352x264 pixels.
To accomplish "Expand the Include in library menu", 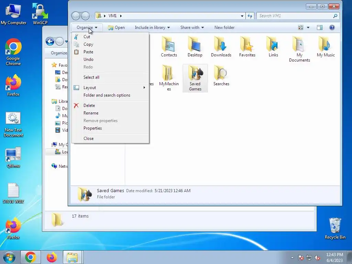I will pos(152,27).
